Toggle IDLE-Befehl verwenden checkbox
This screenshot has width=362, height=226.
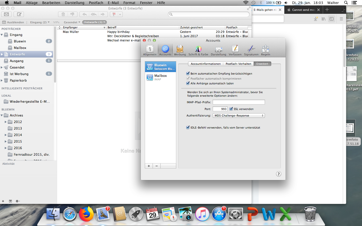coord(188,127)
